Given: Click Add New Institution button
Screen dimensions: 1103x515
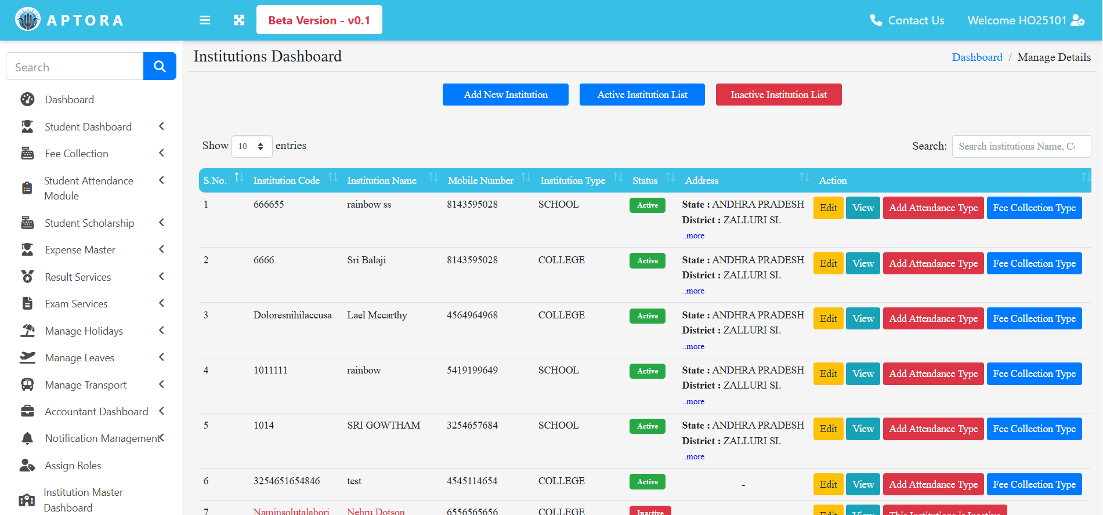Looking at the screenshot, I should coord(505,95).
